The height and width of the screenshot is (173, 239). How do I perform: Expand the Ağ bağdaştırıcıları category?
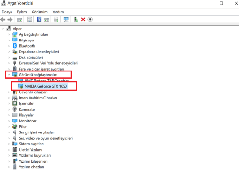tap(9, 34)
